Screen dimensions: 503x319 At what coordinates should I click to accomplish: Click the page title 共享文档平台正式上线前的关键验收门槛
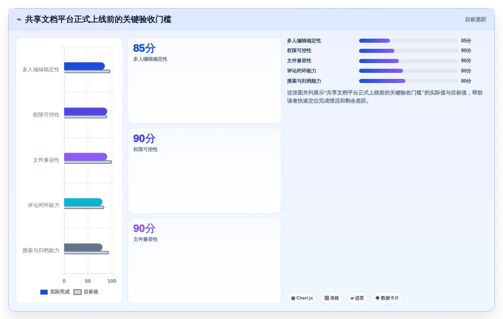pos(98,20)
